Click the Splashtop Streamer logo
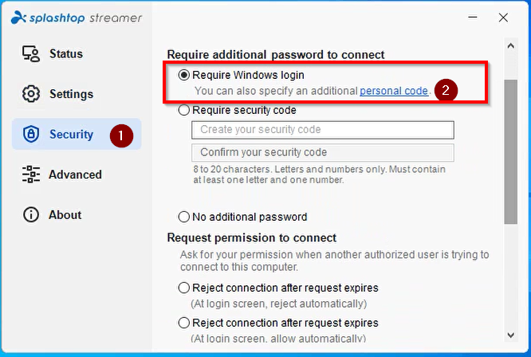 pyautogui.click(x=77, y=18)
